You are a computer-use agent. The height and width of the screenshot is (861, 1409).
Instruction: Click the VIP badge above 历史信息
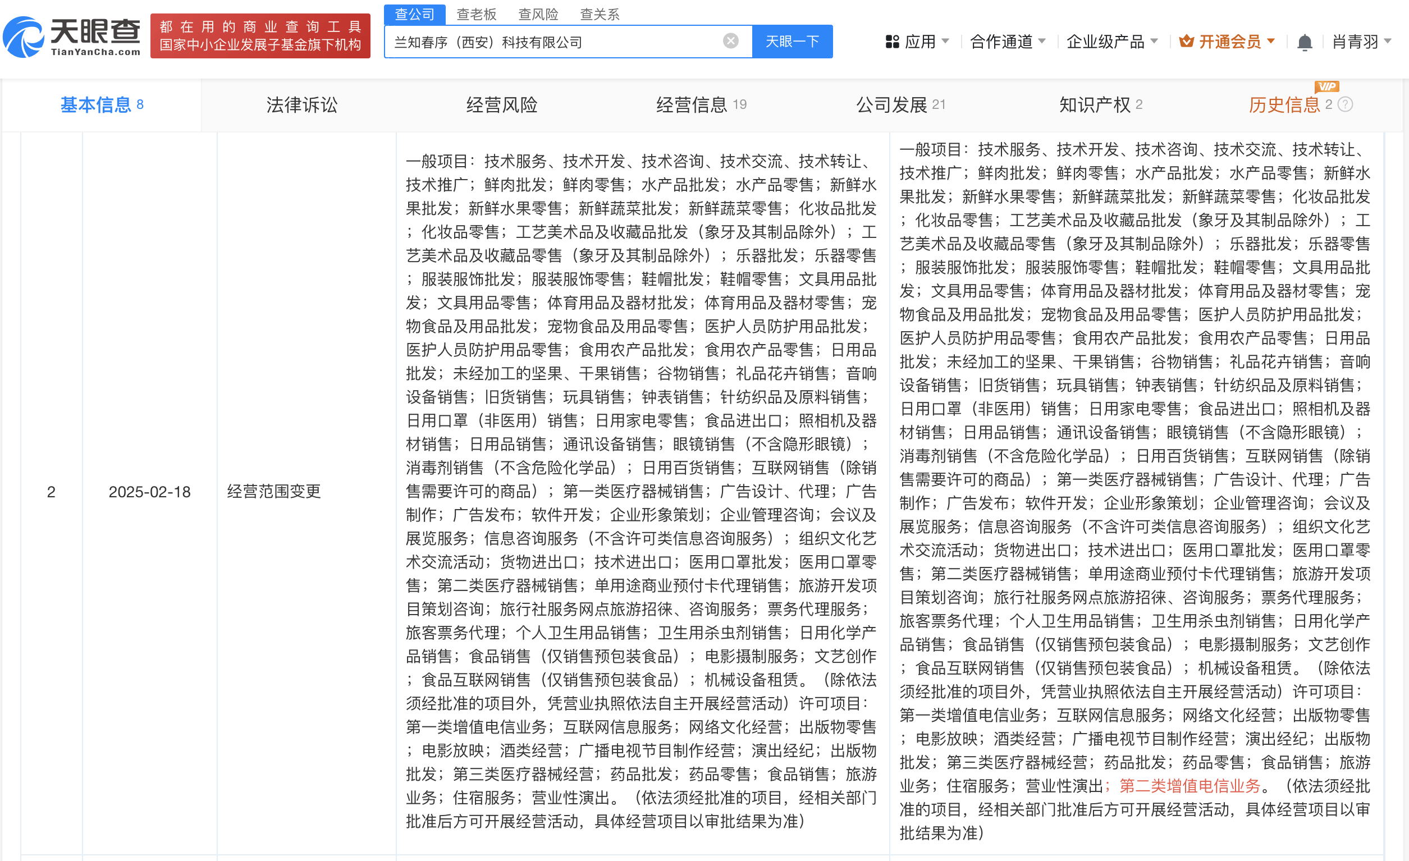tap(1326, 86)
